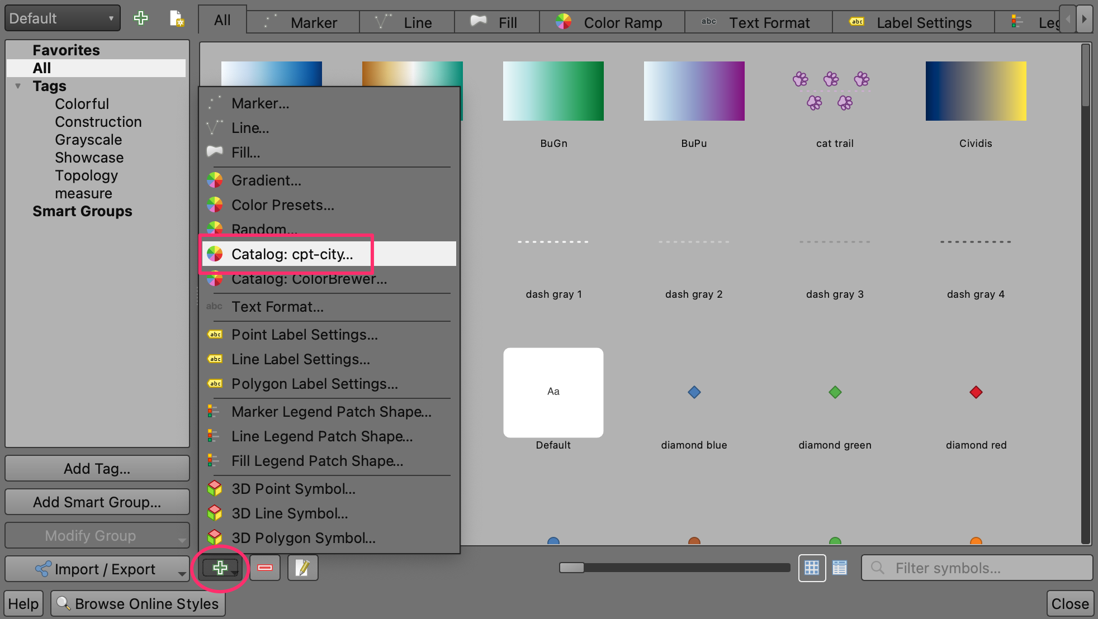
Task: Select the Cividis color ramp swatch
Action: pyautogui.click(x=976, y=91)
